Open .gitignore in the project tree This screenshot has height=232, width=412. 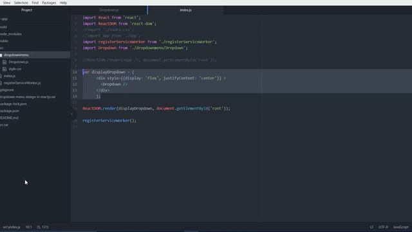[7, 90]
